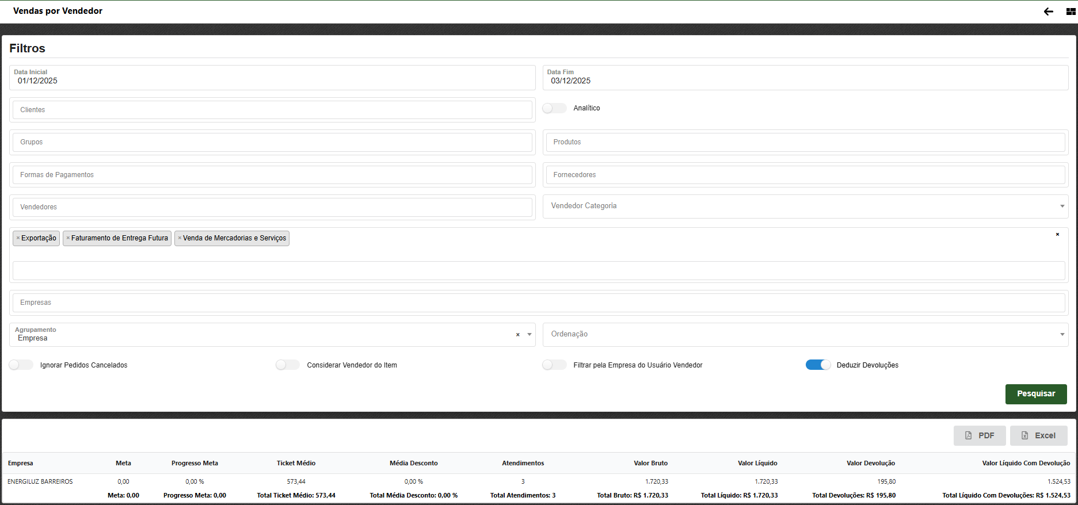Export results as PDF
This screenshot has height=505, width=1078.
coord(979,435)
